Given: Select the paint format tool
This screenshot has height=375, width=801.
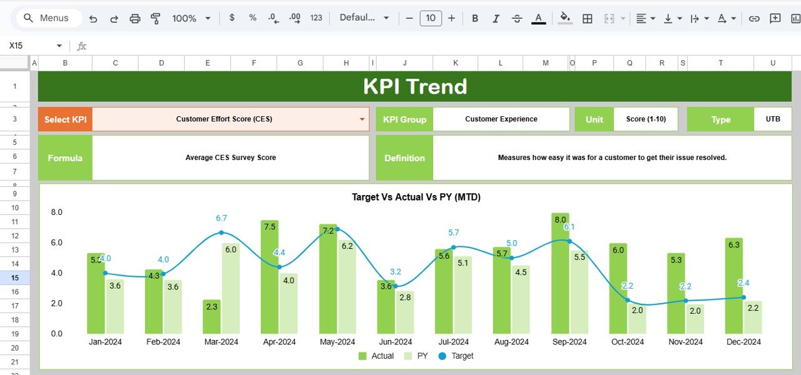Looking at the screenshot, I should tap(155, 18).
